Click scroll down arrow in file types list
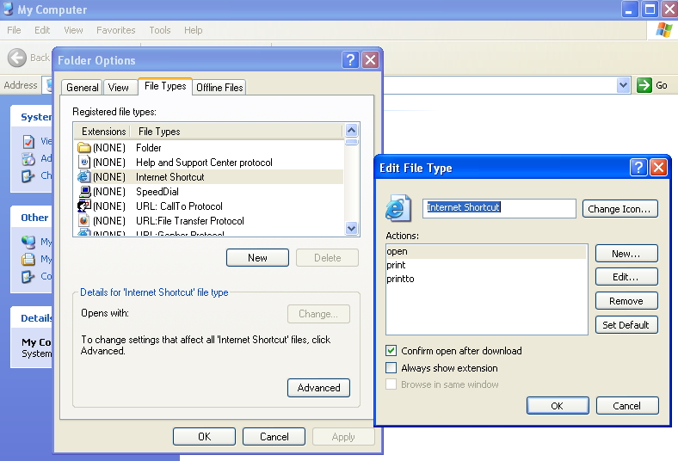 [352, 228]
